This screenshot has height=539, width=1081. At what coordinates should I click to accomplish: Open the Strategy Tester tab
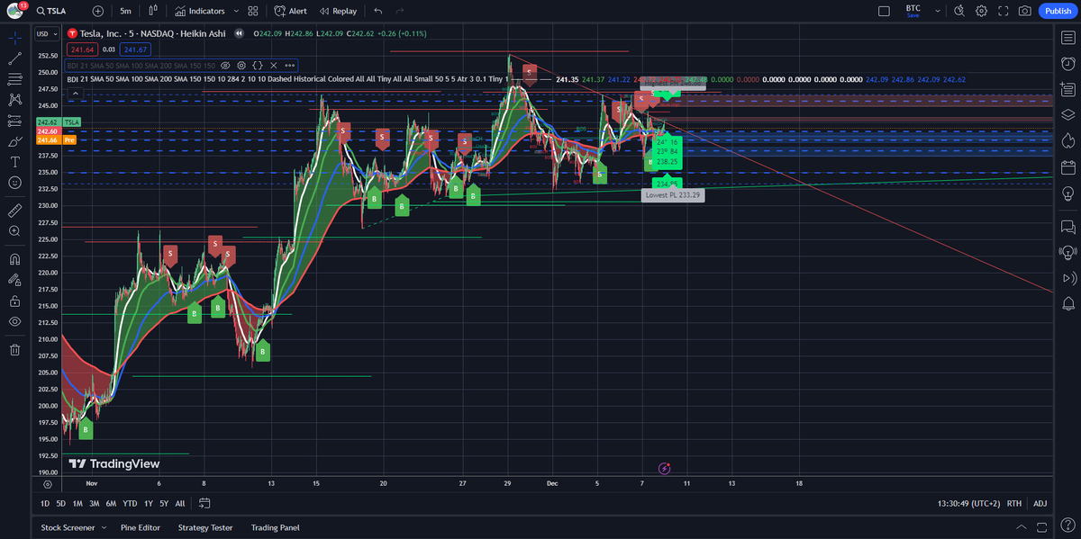click(x=206, y=527)
